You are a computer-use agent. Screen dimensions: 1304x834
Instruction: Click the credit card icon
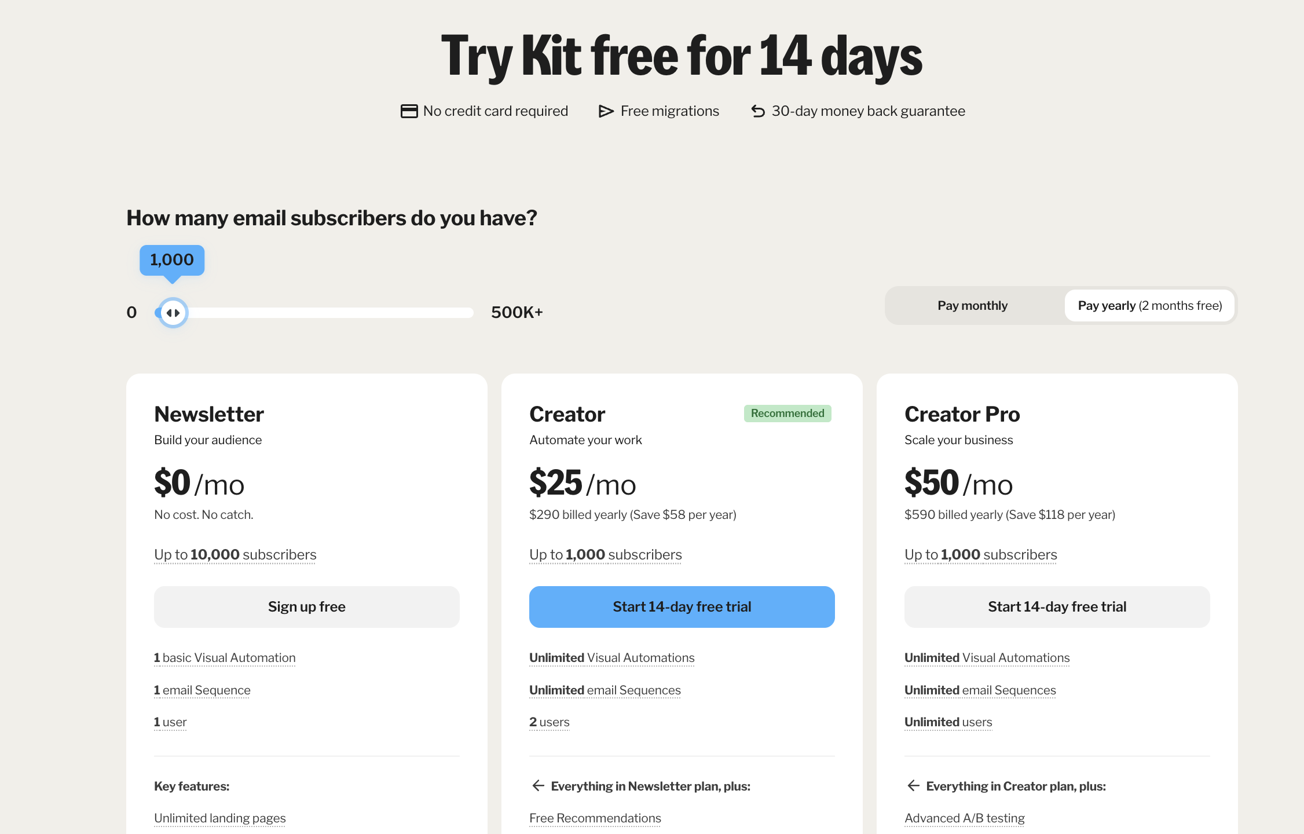[409, 111]
